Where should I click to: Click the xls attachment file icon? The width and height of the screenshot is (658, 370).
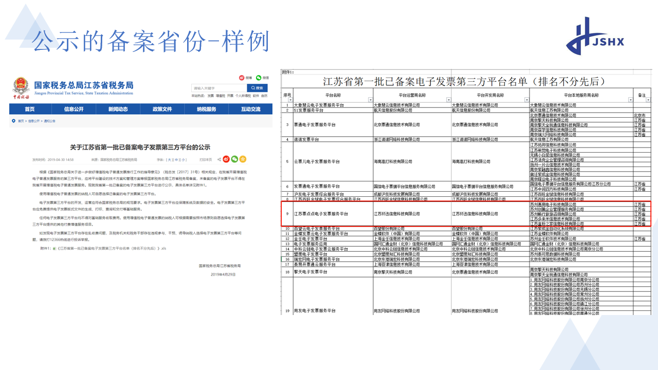pos(54,248)
